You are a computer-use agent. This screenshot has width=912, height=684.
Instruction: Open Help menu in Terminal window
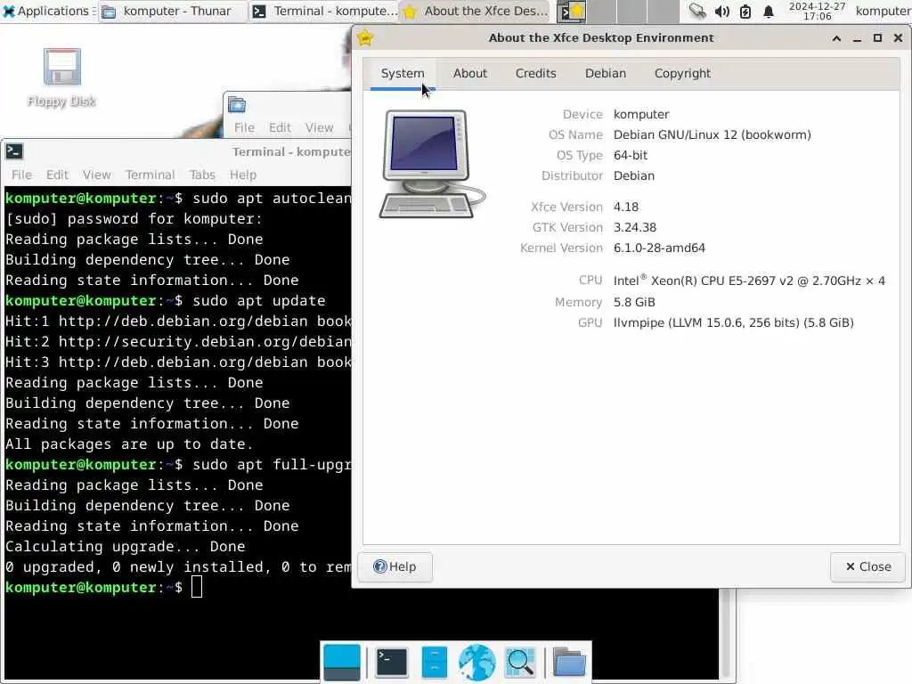click(242, 175)
